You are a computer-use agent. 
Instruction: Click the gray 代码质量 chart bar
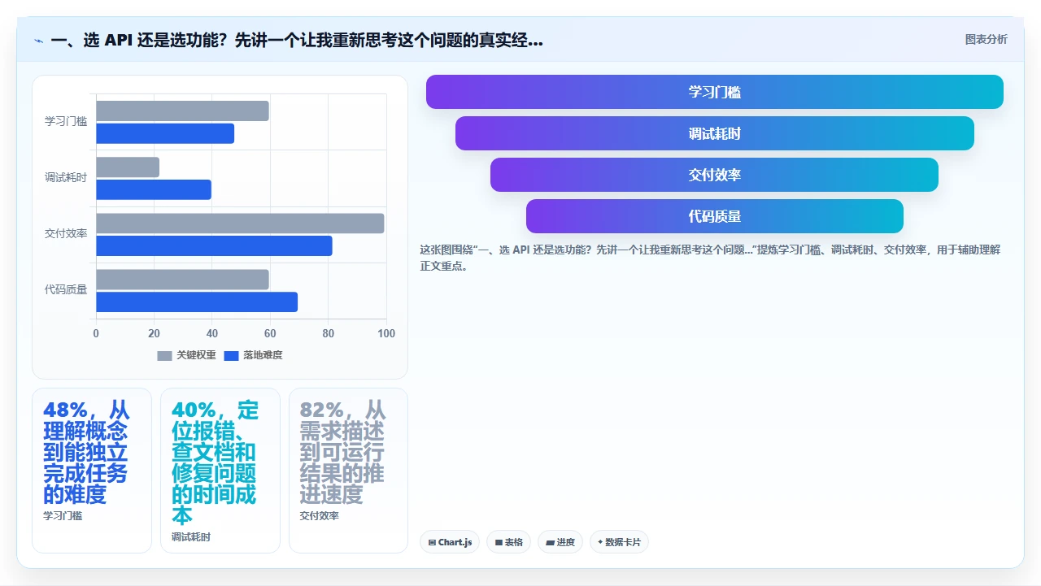click(183, 280)
